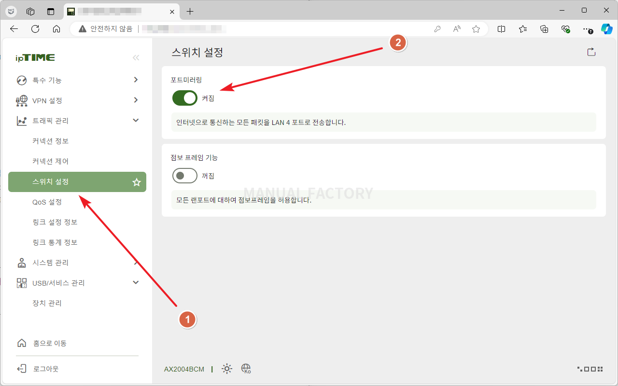Enable the 점보 프레임 기능 toggle
This screenshot has height=386, width=618.
click(184, 176)
